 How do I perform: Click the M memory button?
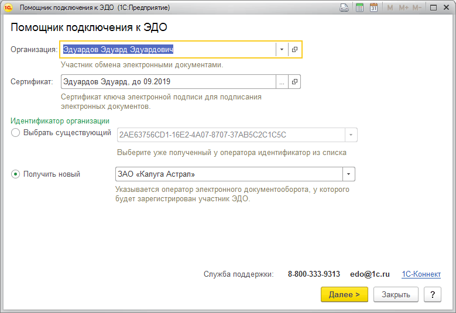pos(390,8)
